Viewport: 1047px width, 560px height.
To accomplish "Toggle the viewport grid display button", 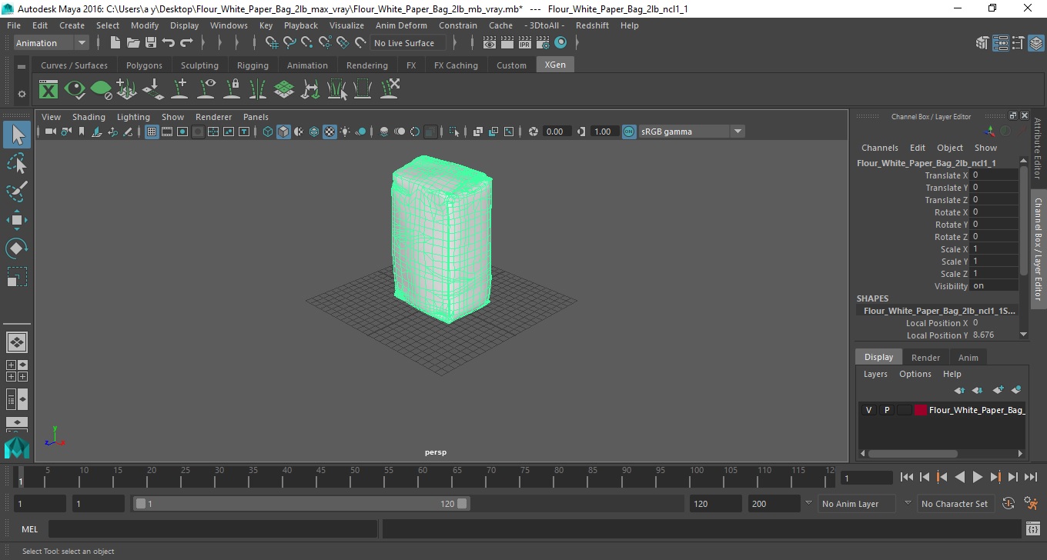I will coord(152,132).
